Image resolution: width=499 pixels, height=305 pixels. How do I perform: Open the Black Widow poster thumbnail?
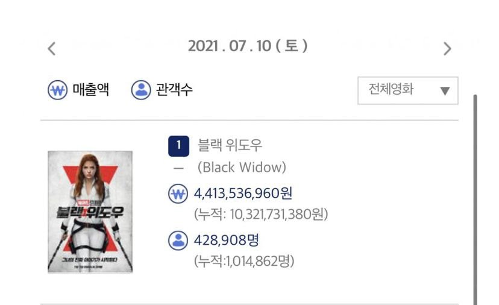point(90,212)
